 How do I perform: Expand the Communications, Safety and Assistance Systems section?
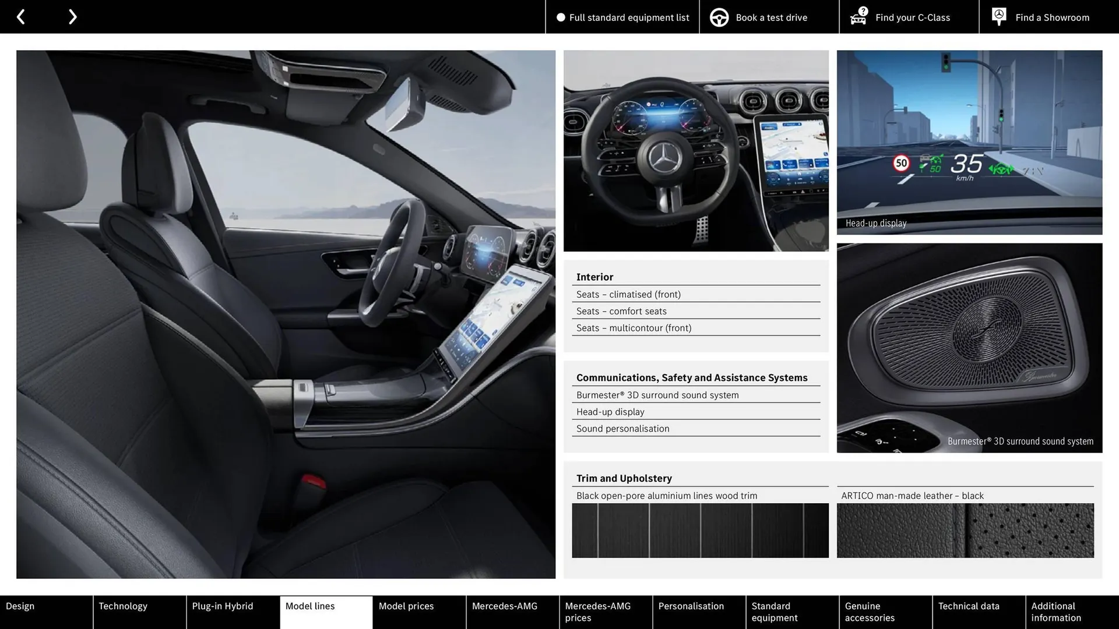691,377
